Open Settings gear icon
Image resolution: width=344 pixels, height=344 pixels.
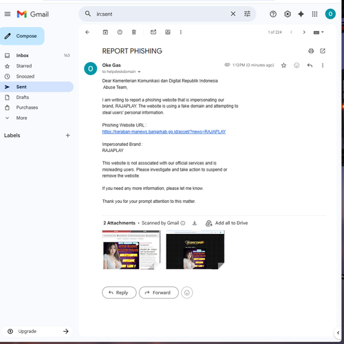(288, 14)
